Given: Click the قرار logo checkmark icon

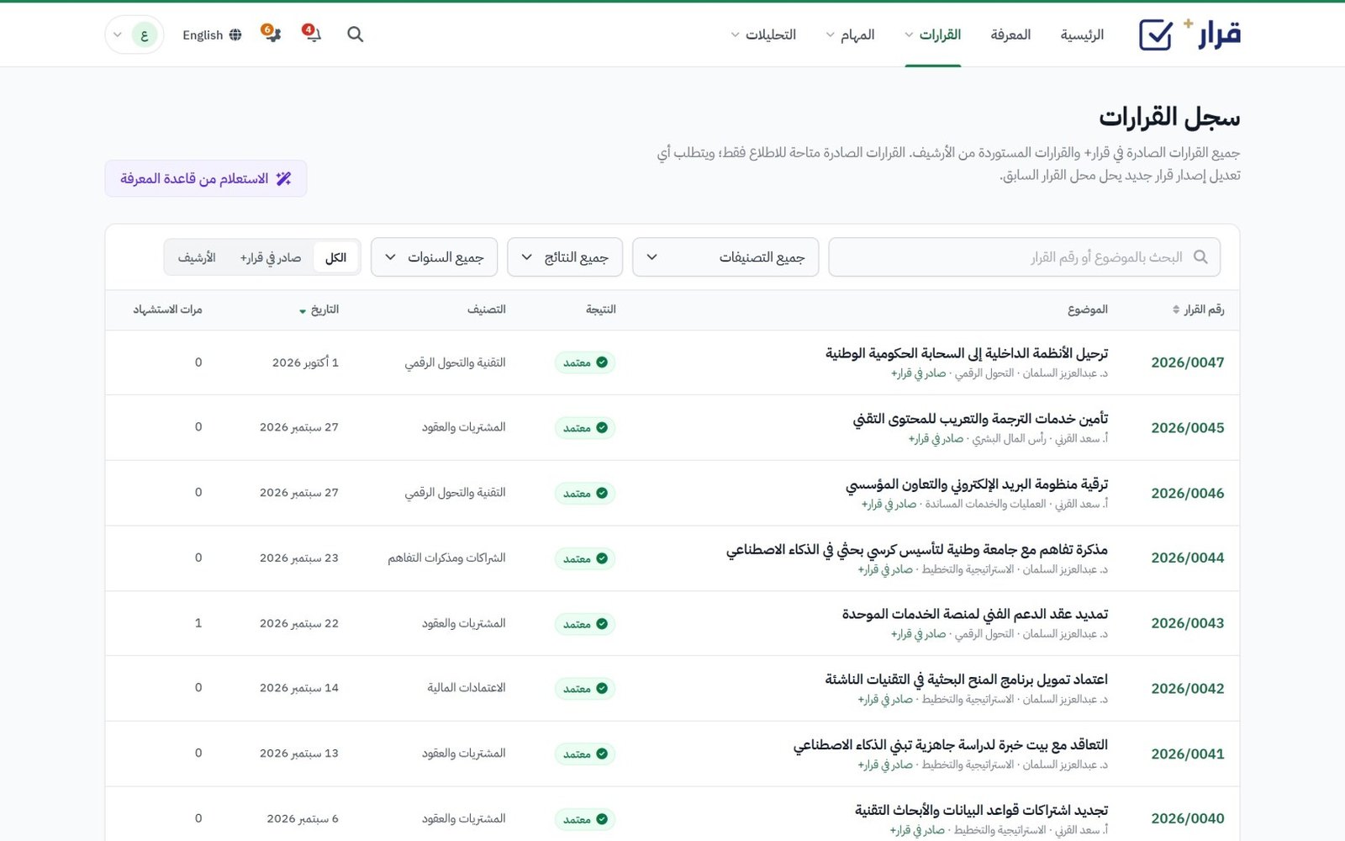Looking at the screenshot, I should point(1155,35).
